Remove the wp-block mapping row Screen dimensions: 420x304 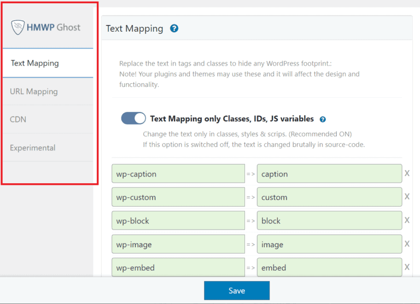click(x=407, y=221)
